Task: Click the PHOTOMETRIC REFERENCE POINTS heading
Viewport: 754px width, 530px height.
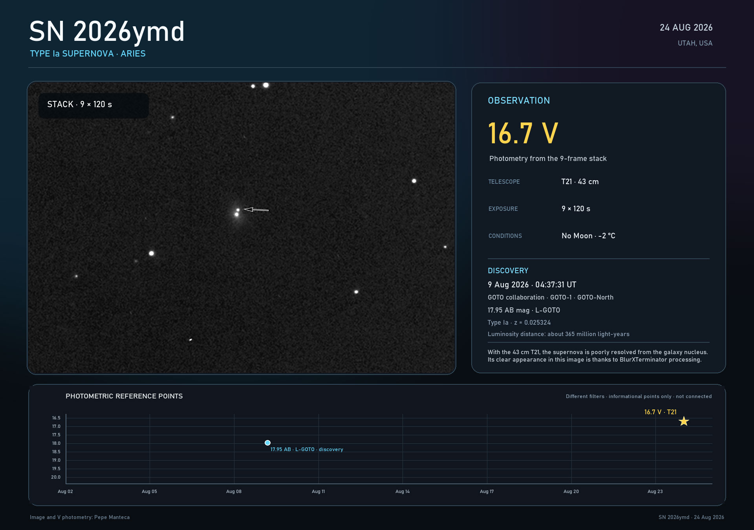Action: pyautogui.click(x=124, y=396)
